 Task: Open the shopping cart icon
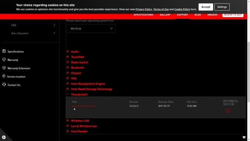coord(244,137)
